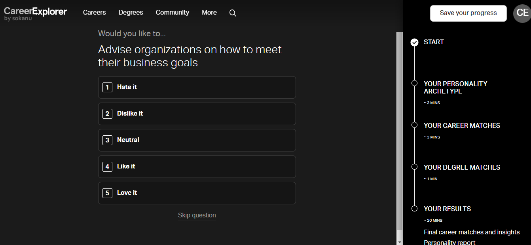Screen dimensions: 531x245
Task: Click the Personality Archetype step circle
Action: coord(414,83)
